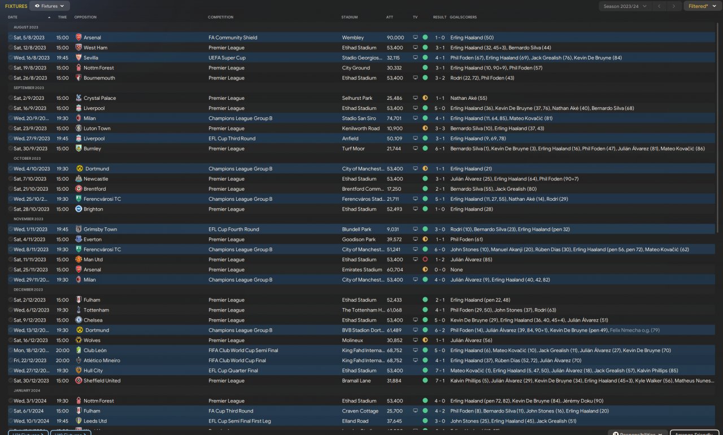This screenshot has height=435, width=723.
Task: Open the FA Community Shield competition link
Action: point(233,37)
